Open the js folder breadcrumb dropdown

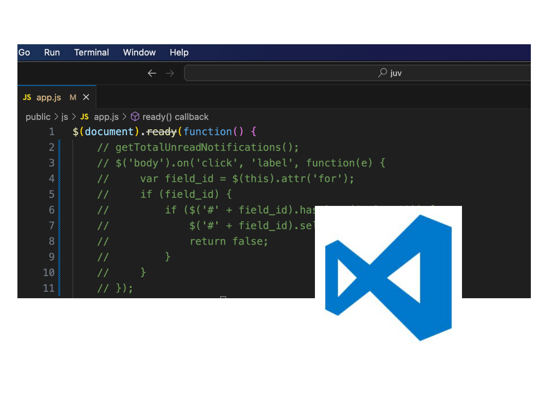(x=65, y=117)
